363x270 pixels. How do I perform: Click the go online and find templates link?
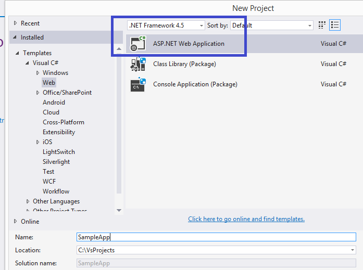point(246,219)
